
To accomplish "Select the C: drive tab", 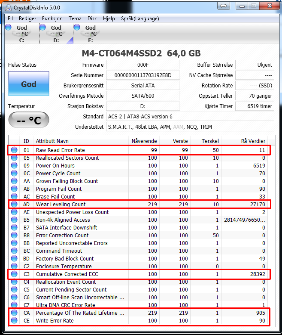I will click(x=22, y=34).
